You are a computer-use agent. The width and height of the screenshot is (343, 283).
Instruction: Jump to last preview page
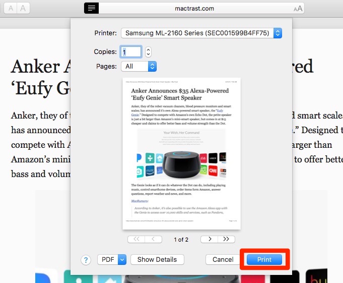point(227,239)
